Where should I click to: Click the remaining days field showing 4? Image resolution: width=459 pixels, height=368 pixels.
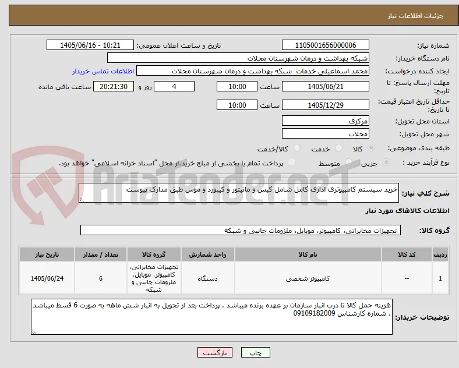pyautogui.click(x=174, y=87)
